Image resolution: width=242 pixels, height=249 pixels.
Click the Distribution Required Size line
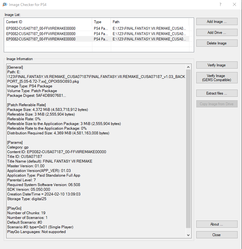(x=58, y=133)
